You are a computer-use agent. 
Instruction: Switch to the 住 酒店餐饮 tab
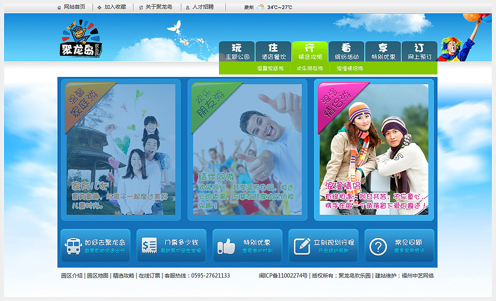[273, 52]
